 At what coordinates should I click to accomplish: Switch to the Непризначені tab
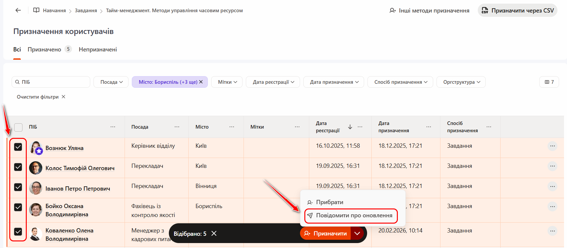coord(98,49)
